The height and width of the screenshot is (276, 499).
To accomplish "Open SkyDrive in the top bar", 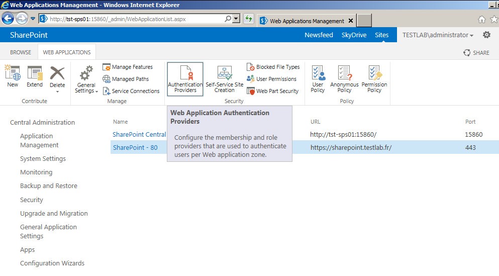I will point(354,35).
